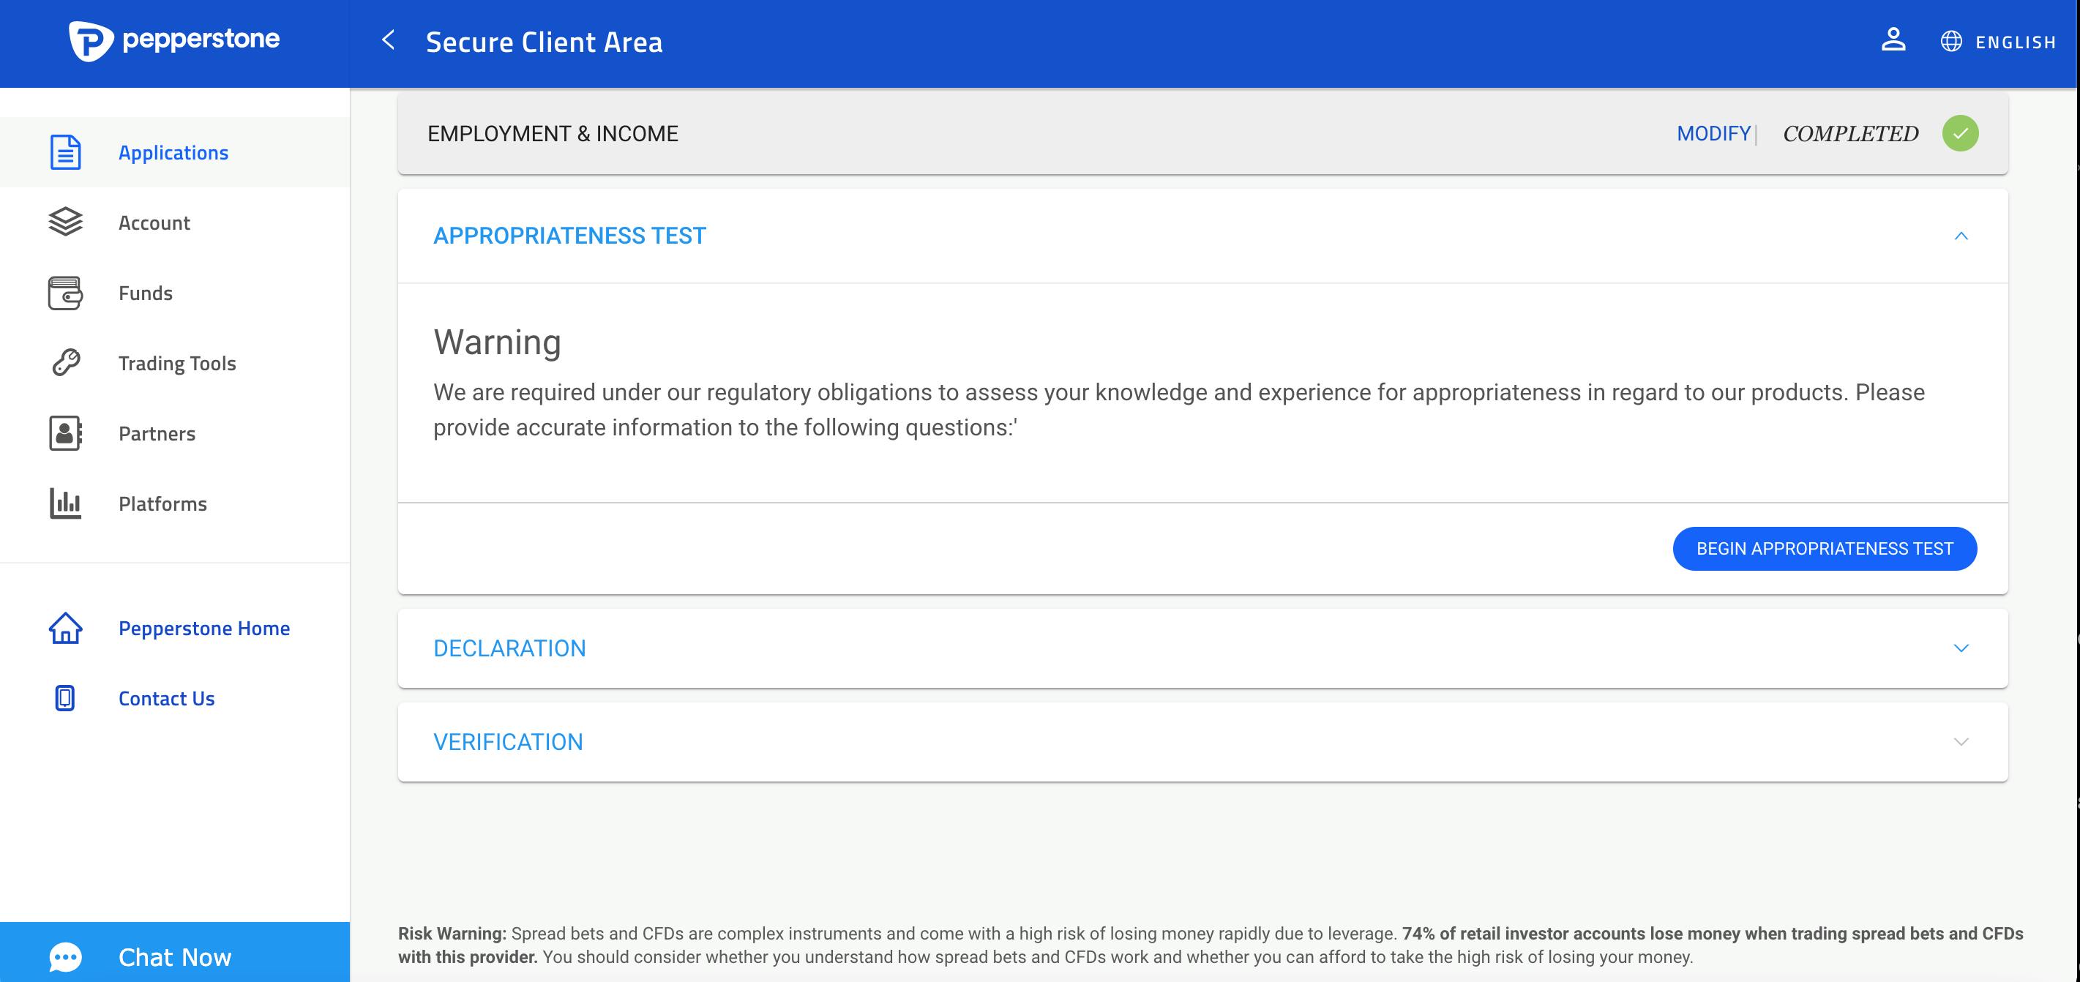Click the Risk Warning footer text
The image size is (2080, 982).
click(1211, 945)
